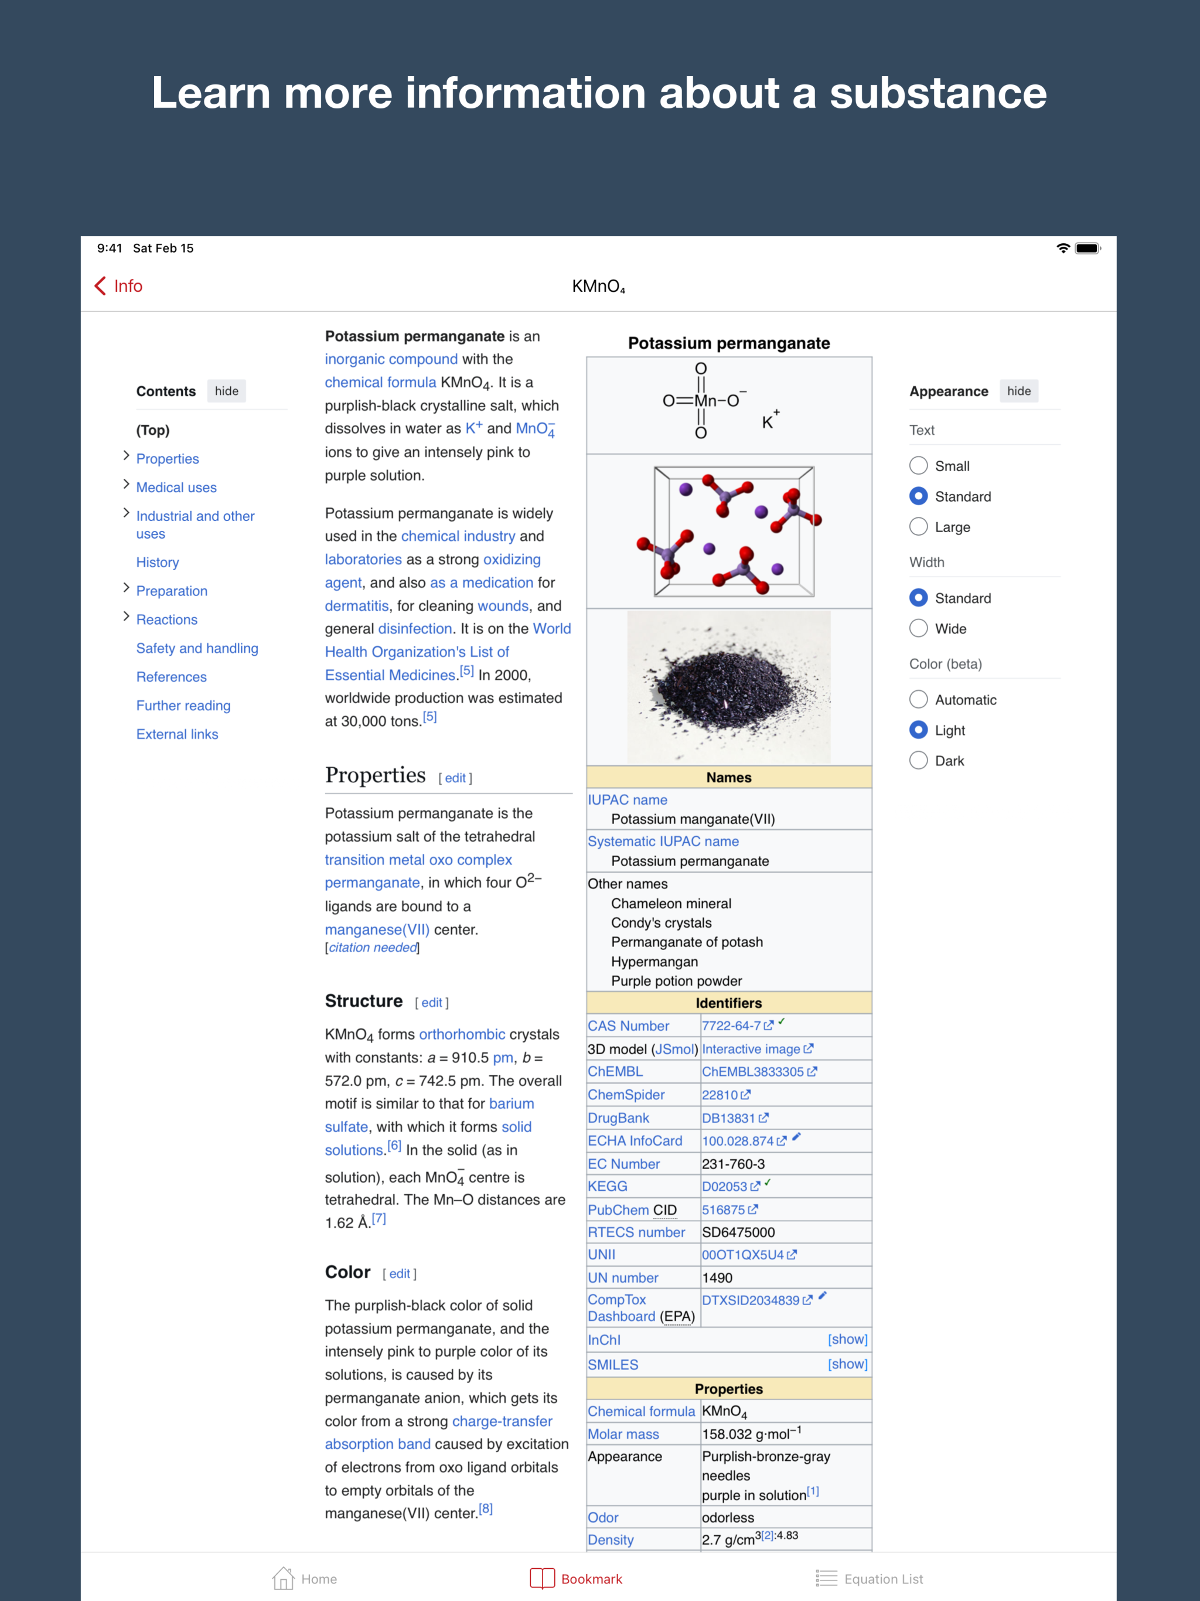Jump to References in Contents
The image size is (1200, 1601).
[x=172, y=677]
